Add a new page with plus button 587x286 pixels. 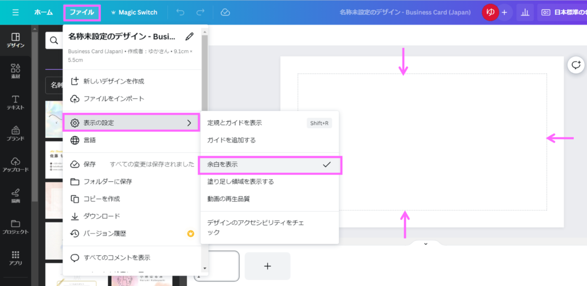coord(267,266)
